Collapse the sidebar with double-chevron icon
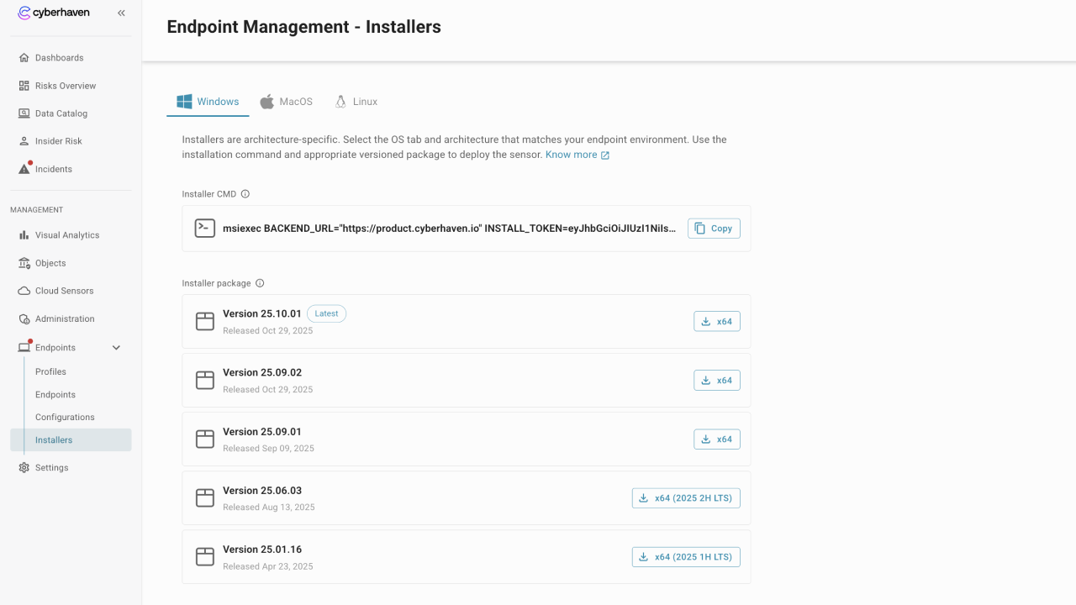 point(121,13)
